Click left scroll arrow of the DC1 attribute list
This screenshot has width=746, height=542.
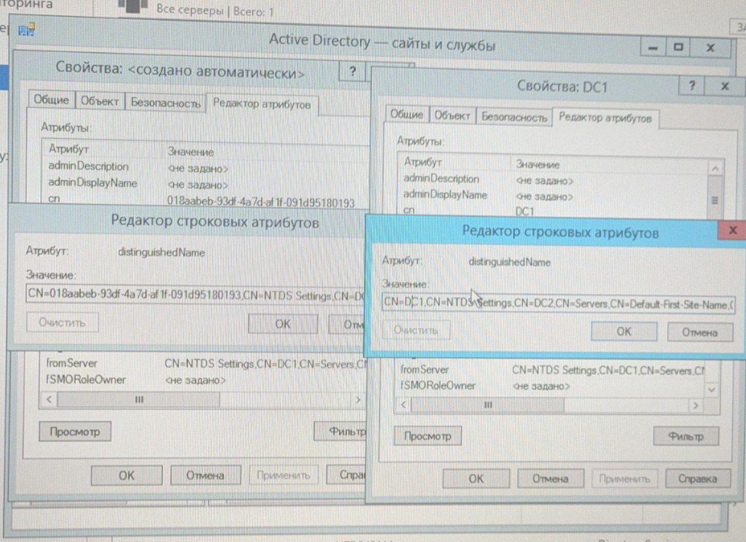tap(404, 404)
